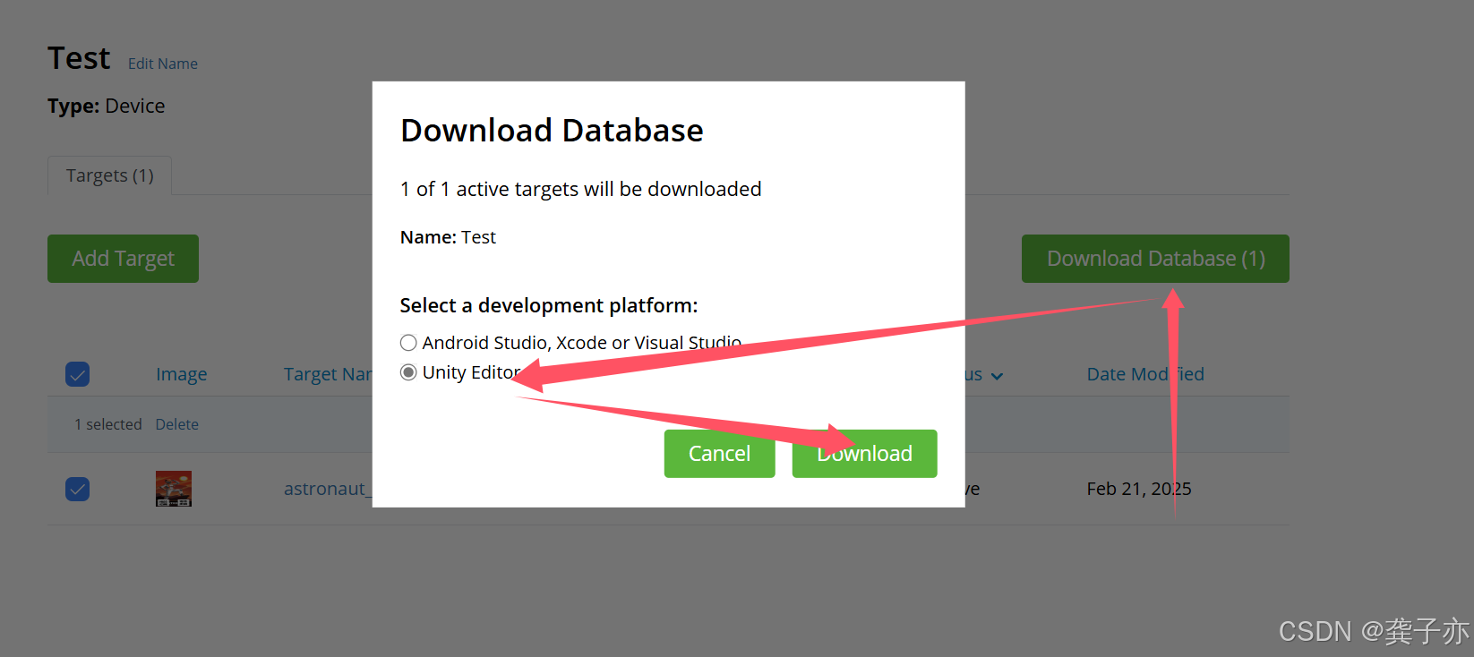Choose Android Studio, Xcode or Visual Studio option
The width and height of the screenshot is (1474, 657).
click(408, 343)
